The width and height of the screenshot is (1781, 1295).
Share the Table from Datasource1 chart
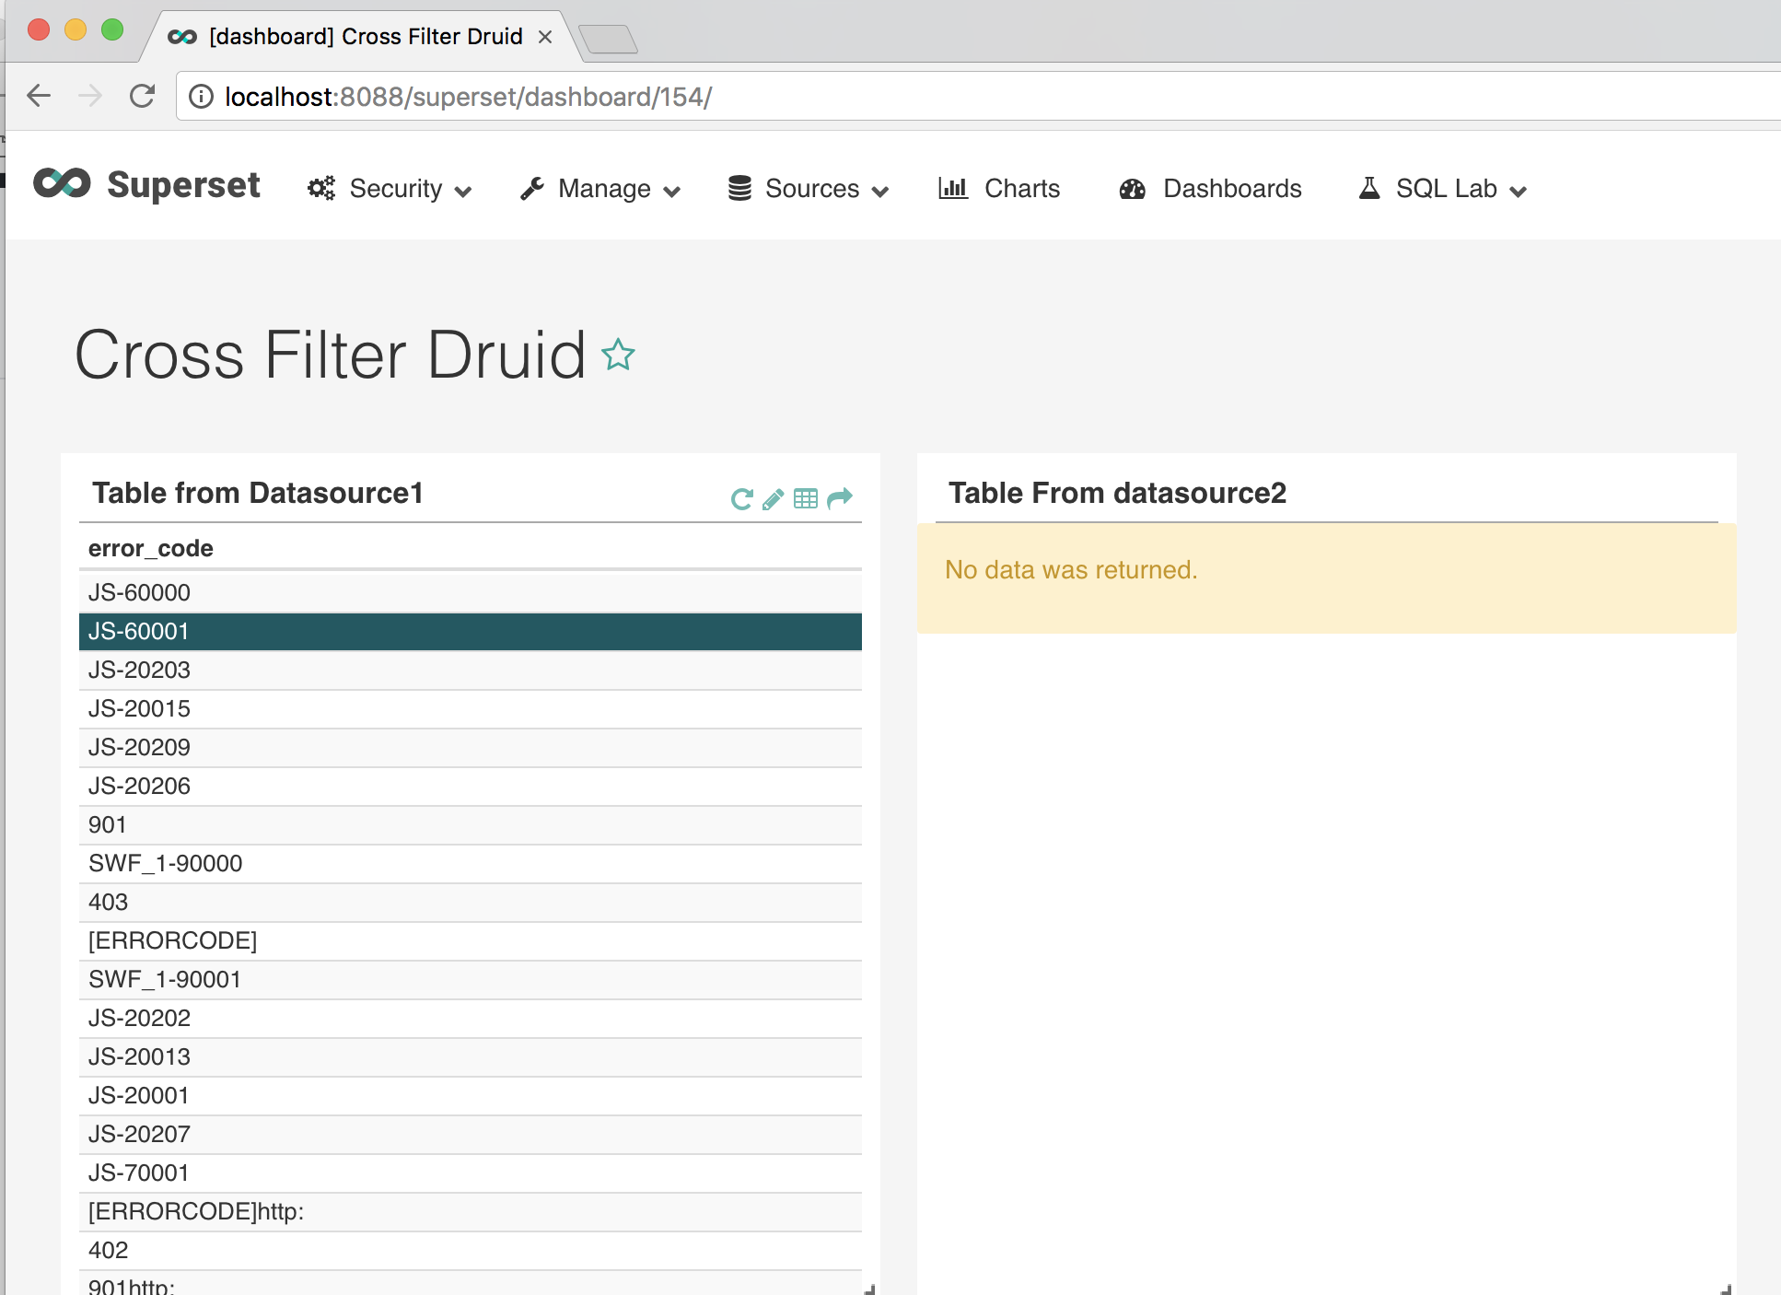tap(838, 498)
